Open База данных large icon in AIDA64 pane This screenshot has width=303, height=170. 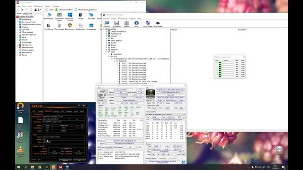(91, 27)
